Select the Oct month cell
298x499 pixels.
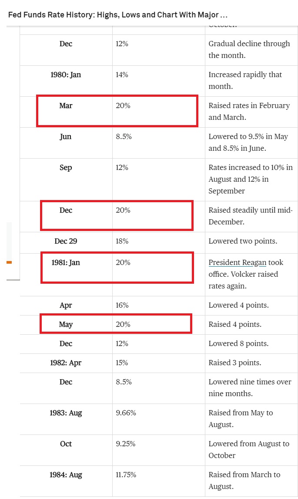[66, 444]
